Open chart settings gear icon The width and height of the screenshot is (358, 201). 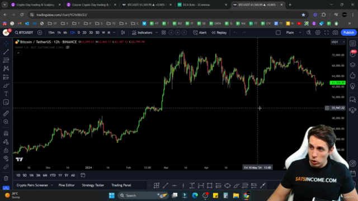point(318,32)
